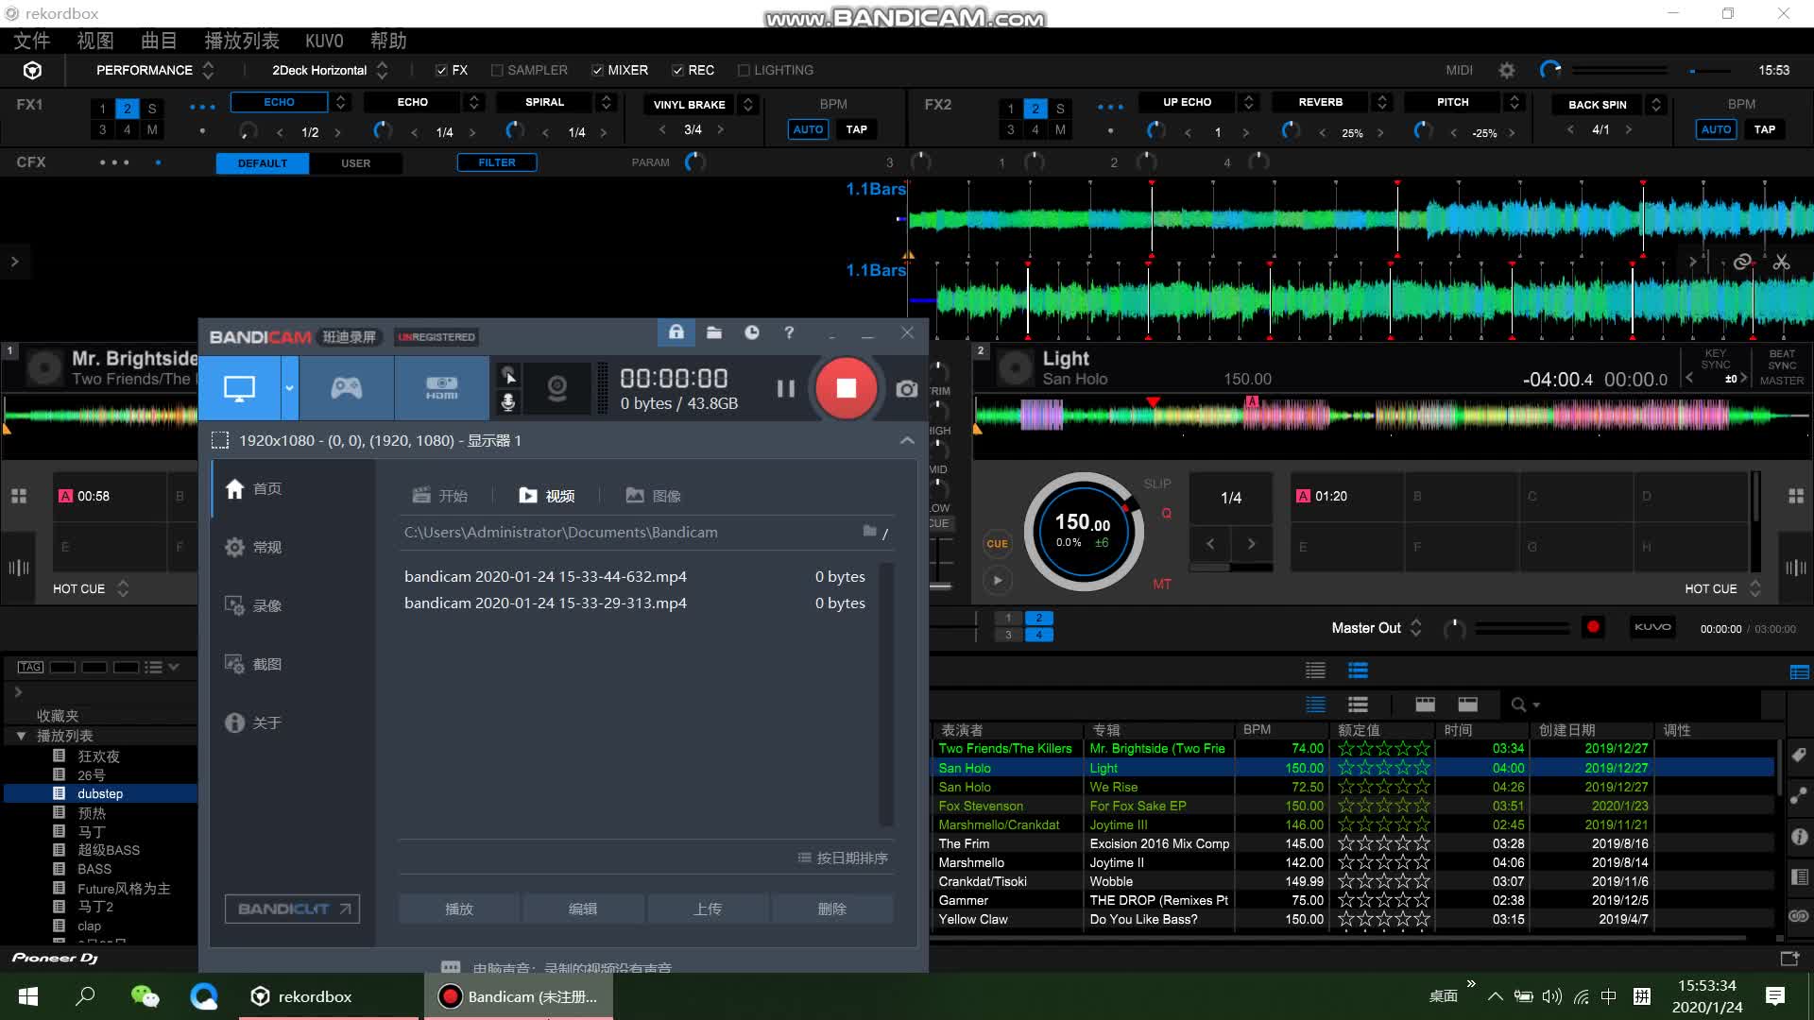Click Bandicam 删除 button
The width and height of the screenshot is (1814, 1020).
coord(831,909)
